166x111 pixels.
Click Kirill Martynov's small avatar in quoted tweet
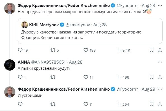(x=25, y=25)
